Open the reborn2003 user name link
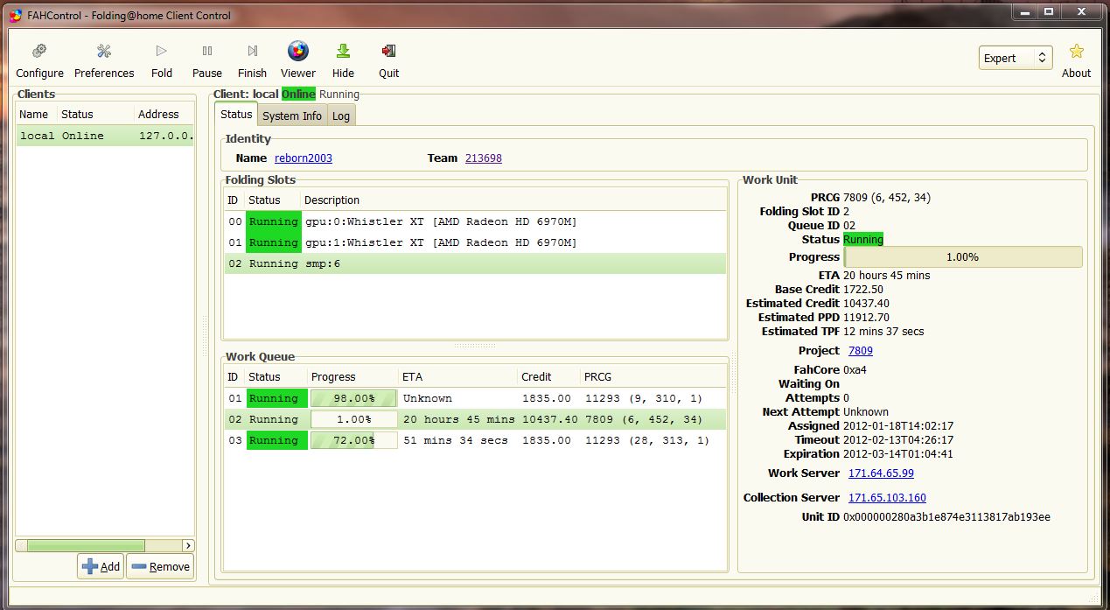1110x610 pixels. tap(304, 158)
